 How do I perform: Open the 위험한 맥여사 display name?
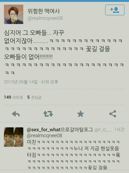[44, 11]
